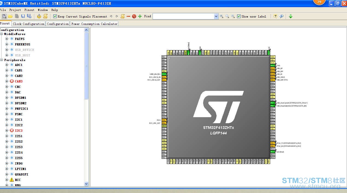Screen dimensions: 347x193
Task: Collapse the Peripherals tree node
Action: coord(2,60)
